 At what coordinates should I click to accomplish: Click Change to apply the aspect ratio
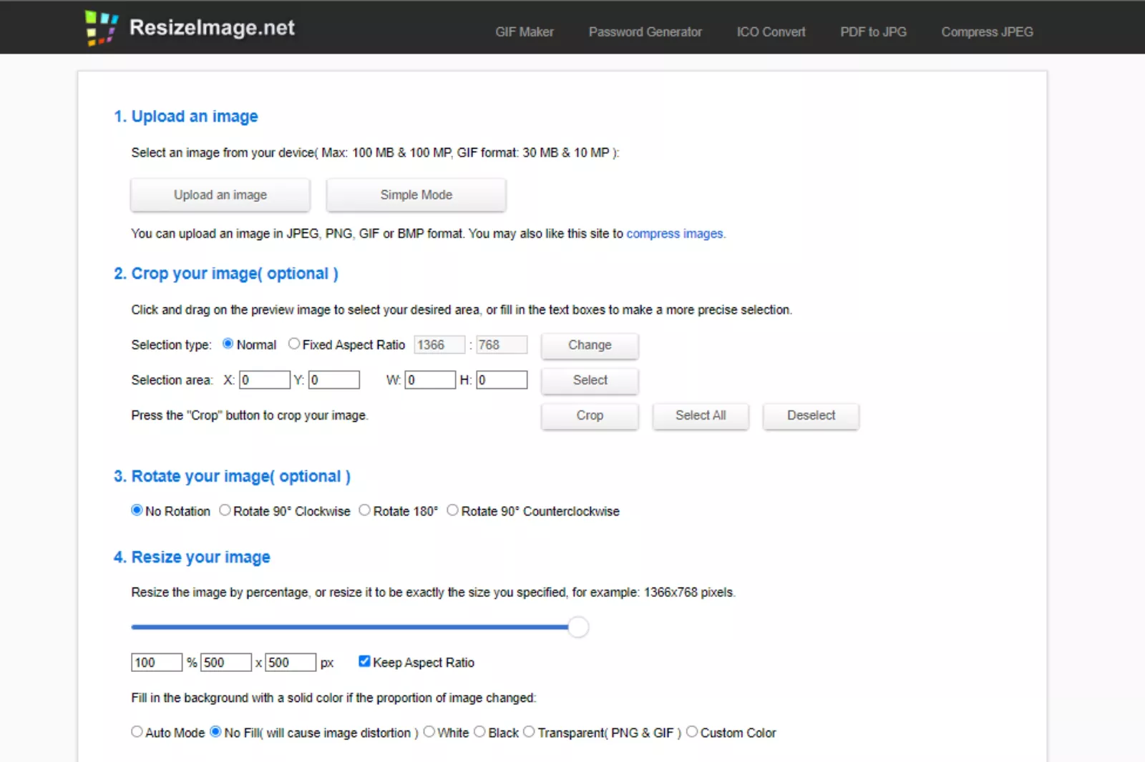click(x=589, y=345)
